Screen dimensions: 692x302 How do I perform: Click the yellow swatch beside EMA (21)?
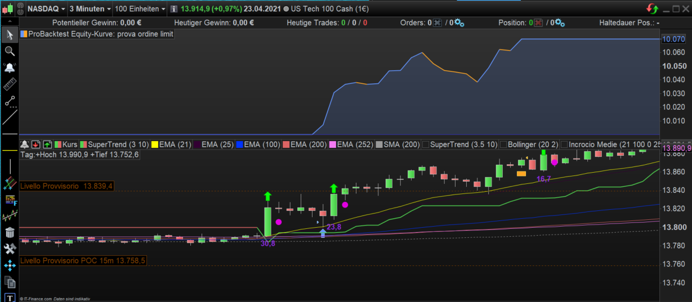[155, 145]
